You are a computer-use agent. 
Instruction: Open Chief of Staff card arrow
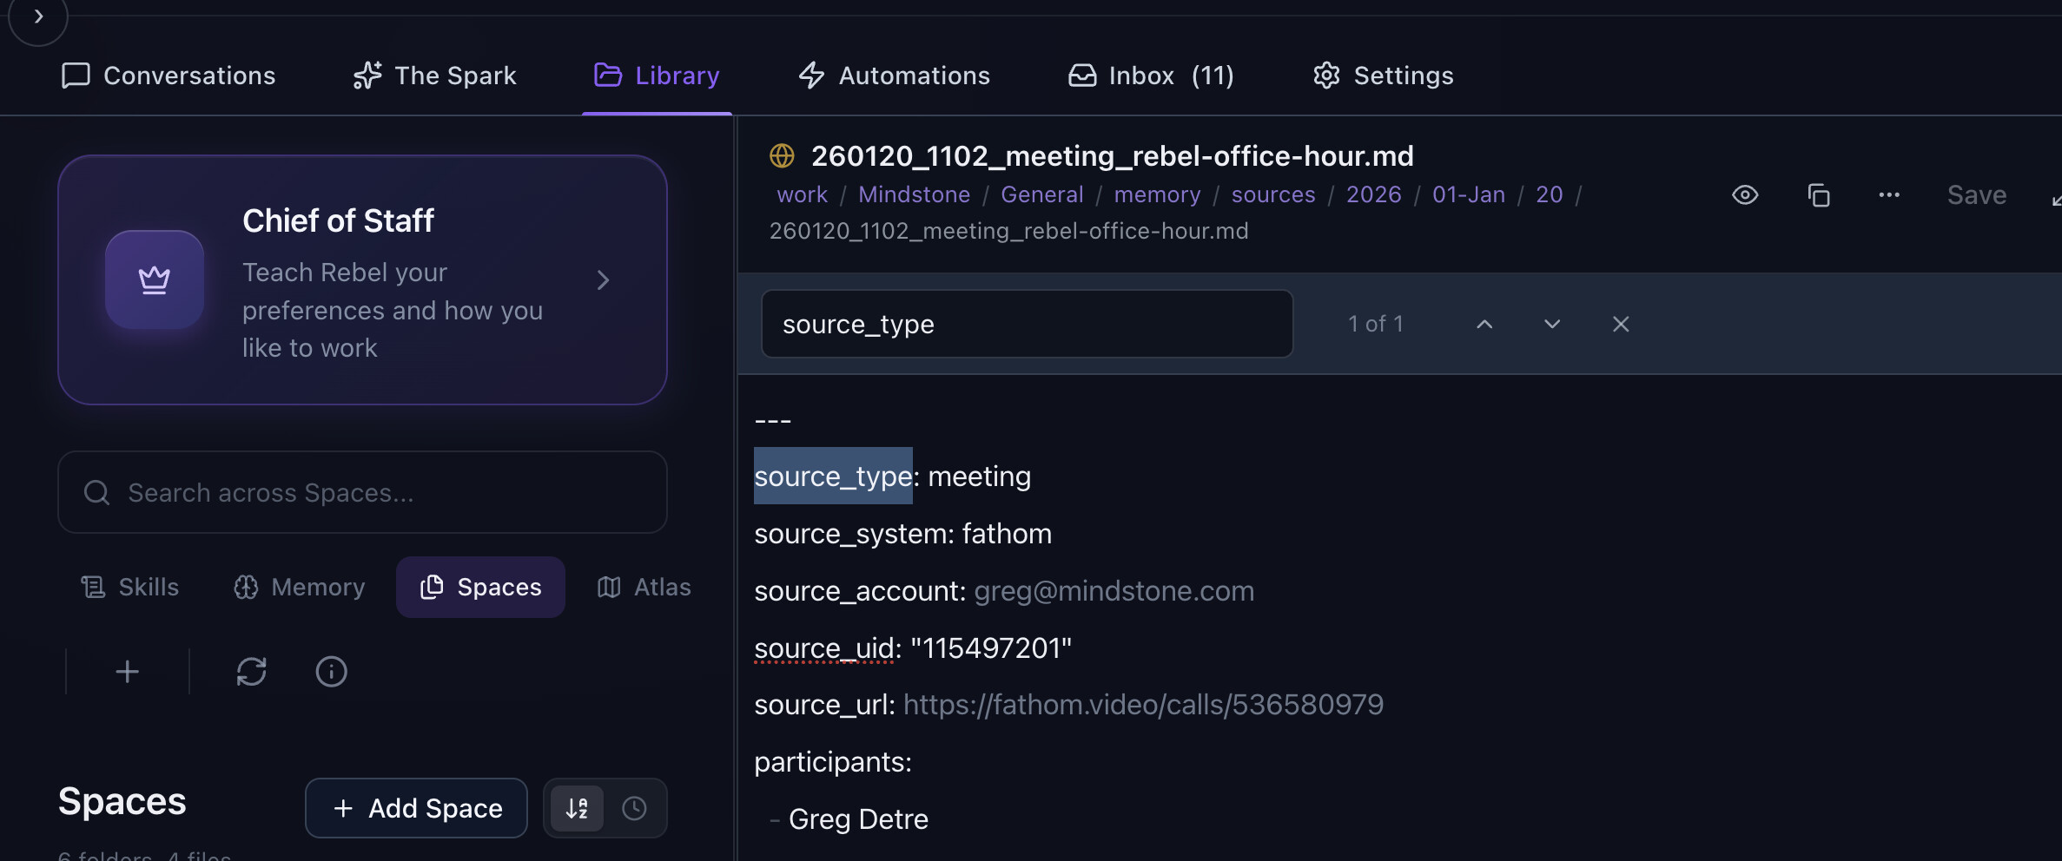tap(603, 280)
